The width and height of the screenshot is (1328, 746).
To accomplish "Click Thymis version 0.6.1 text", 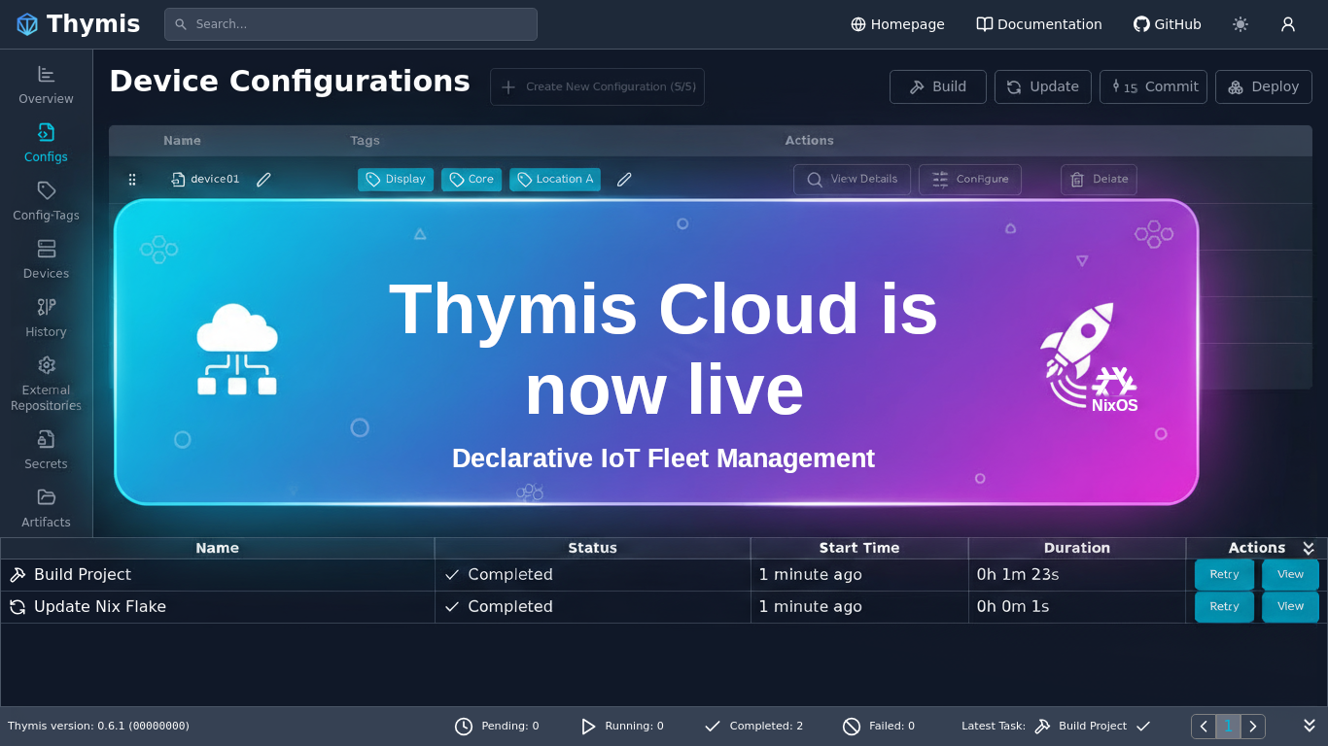I will (98, 727).
